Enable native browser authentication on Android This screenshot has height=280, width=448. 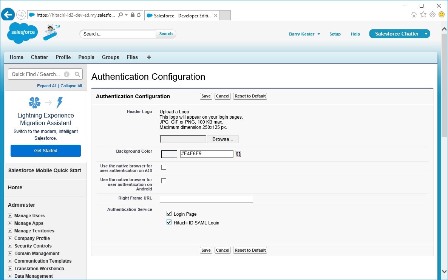(164, 181)
